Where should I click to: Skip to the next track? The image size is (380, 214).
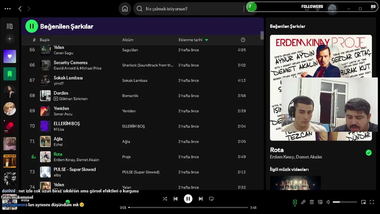[201, 199]
